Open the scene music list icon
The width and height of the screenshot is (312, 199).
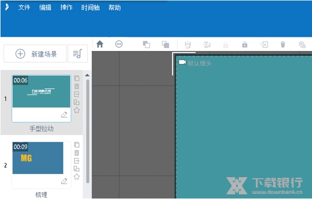click(x=77, y=54)
